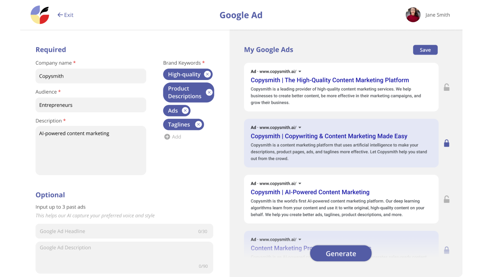
Task: Click the Google Ad Headline input
Action: 124,231
